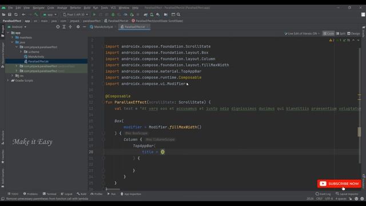Click the UTF-8 encoding status entry
Screen dimensions: 366x206
[329, 199]
